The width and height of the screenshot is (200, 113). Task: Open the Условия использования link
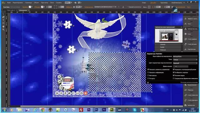[x=189, y=82]
